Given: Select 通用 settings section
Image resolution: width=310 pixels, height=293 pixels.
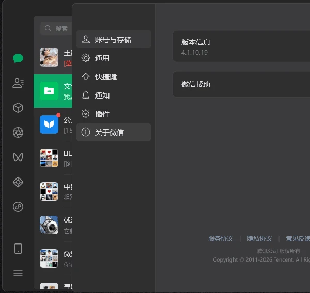Looking at the screenshot, I should tap(114, 58).
